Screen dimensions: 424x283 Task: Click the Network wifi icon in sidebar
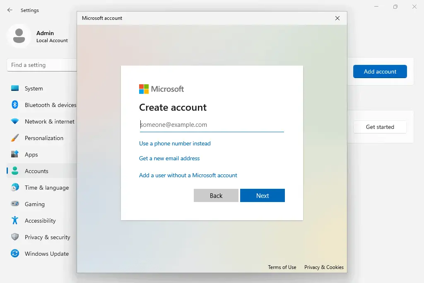[15, 121]
